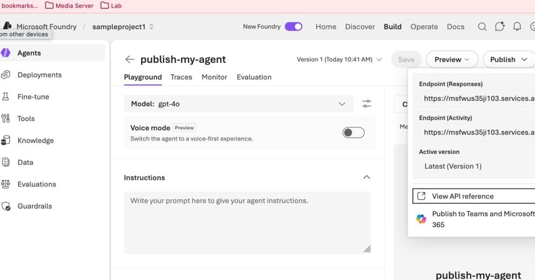Expand the Model gpt-4o dropdown
Screen dimensions: 535x280
point(239,104)
